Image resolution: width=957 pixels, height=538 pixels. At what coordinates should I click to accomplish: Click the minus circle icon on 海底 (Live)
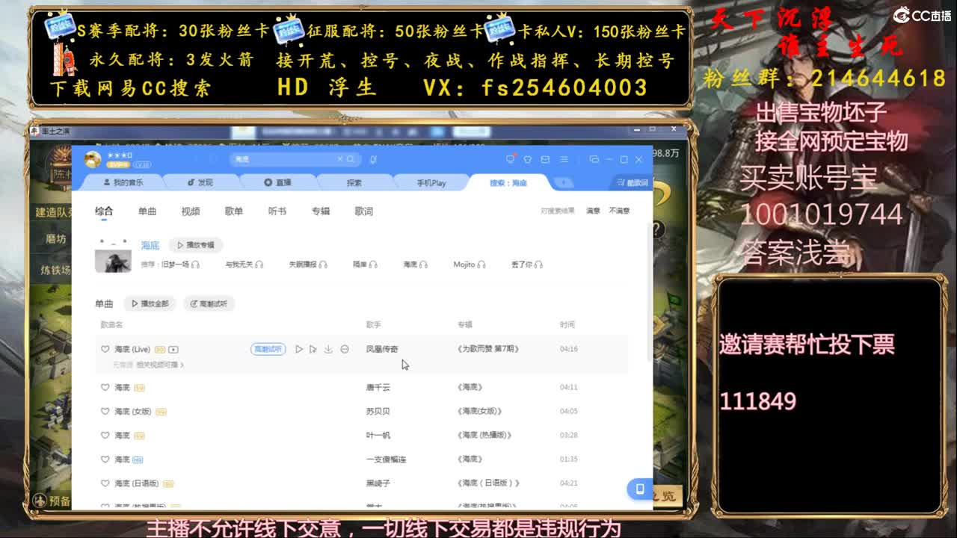tap(344, 349)
